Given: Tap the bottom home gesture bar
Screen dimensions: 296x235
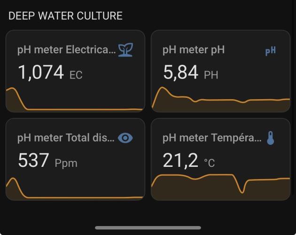Looking at the screenshot, I should coord(148,228).
